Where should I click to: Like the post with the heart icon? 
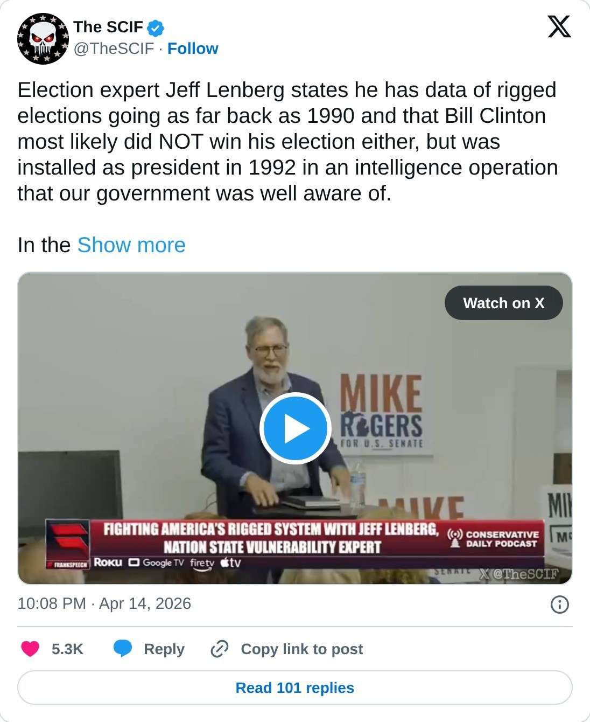coord(30,649)
